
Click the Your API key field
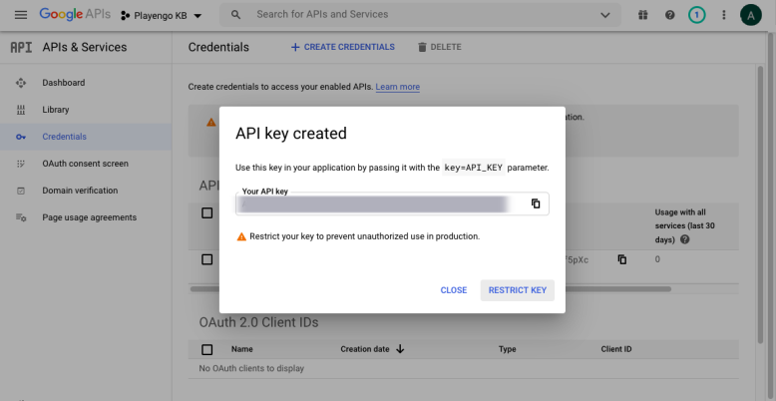click(x=392, y=203)
